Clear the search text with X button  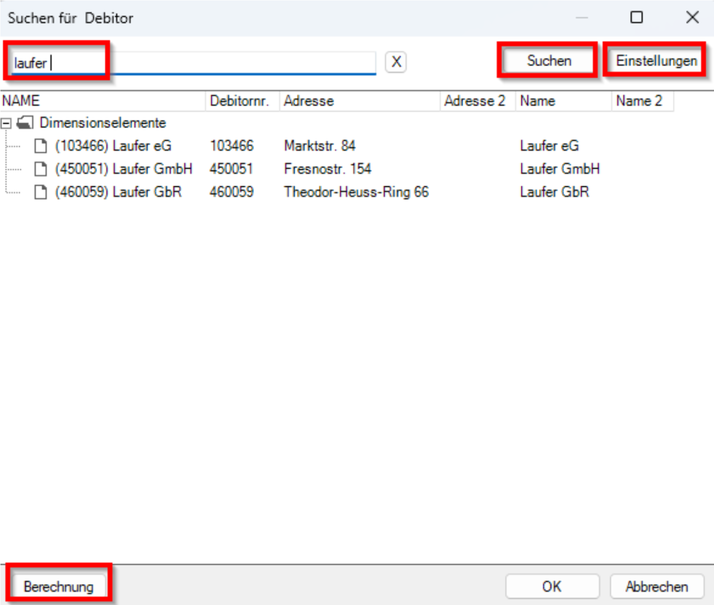tap(396, 62)
